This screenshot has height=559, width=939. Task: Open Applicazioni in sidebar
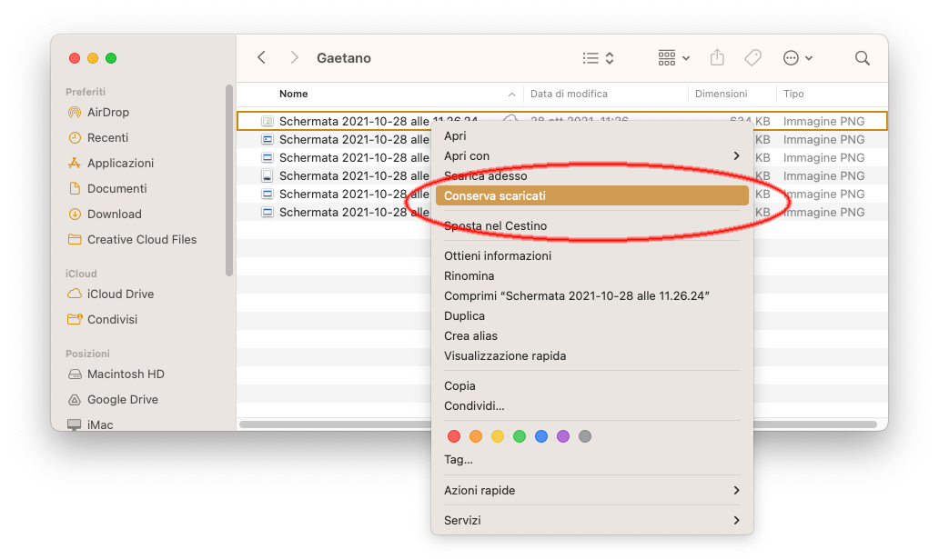[x=111, y=164]
